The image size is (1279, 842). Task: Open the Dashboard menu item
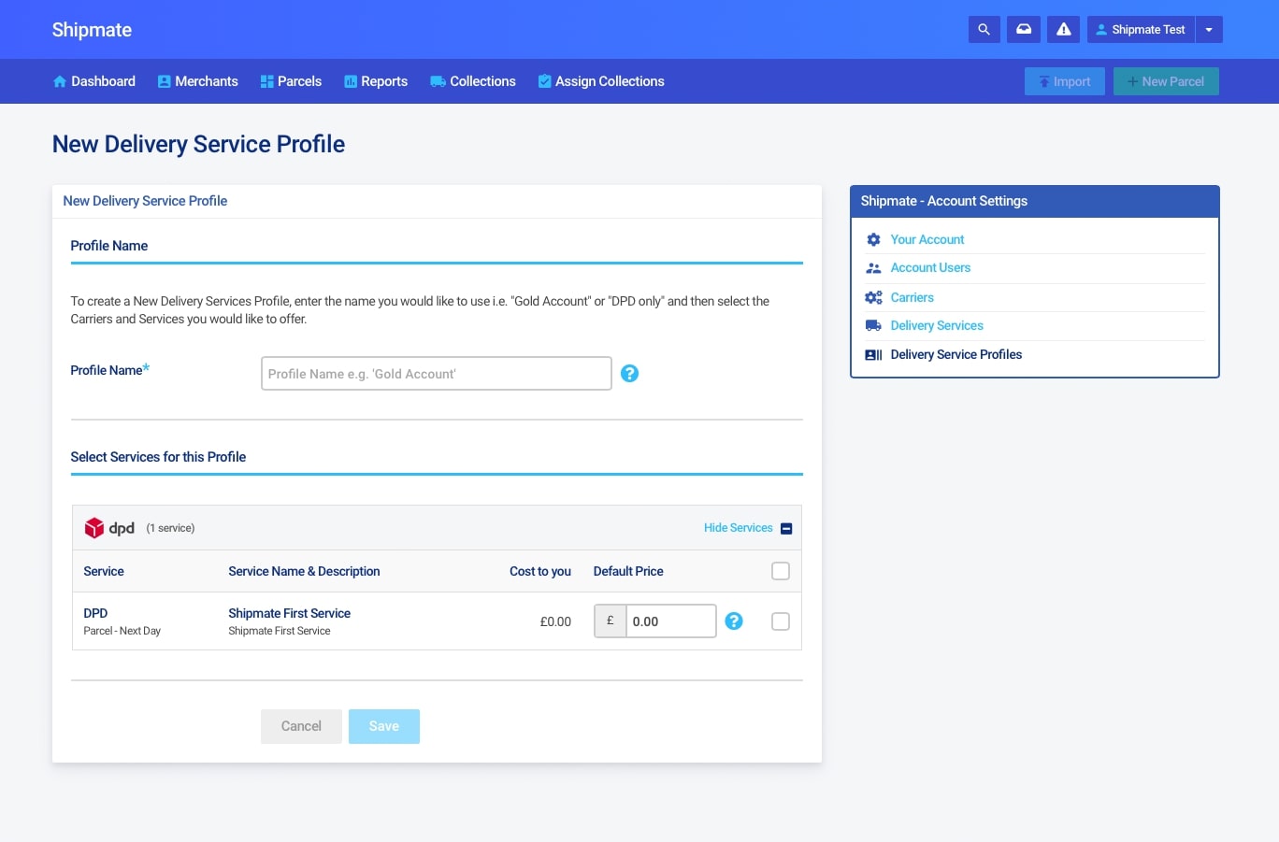(x=94, y=81)
